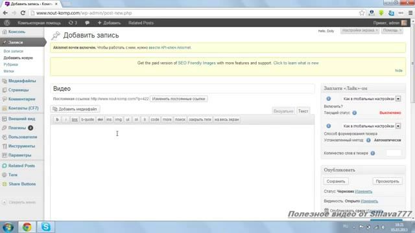Viewport: 415px width, 233px height.
Task: Open Страницы in sidebar
Action: click(x=18, y=90)
